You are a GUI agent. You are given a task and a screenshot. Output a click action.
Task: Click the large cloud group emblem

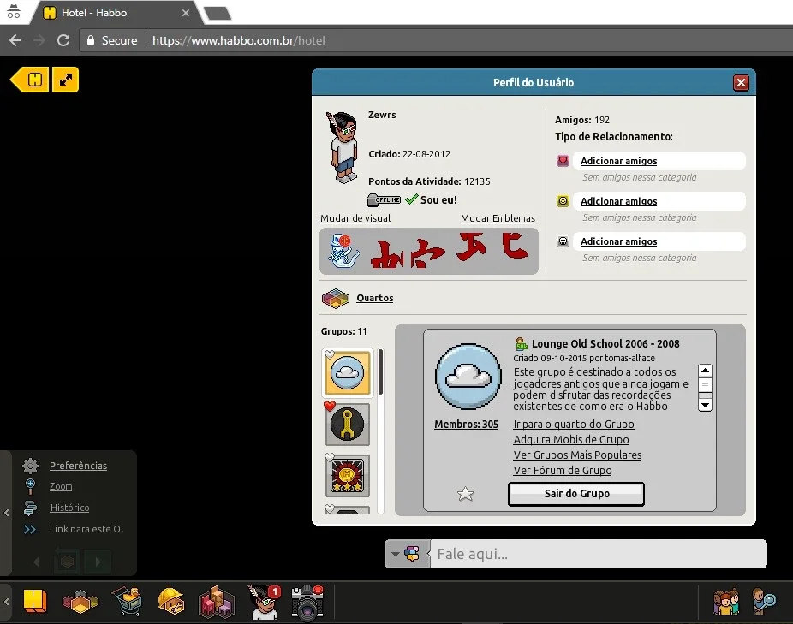click(x=468, y=377)
